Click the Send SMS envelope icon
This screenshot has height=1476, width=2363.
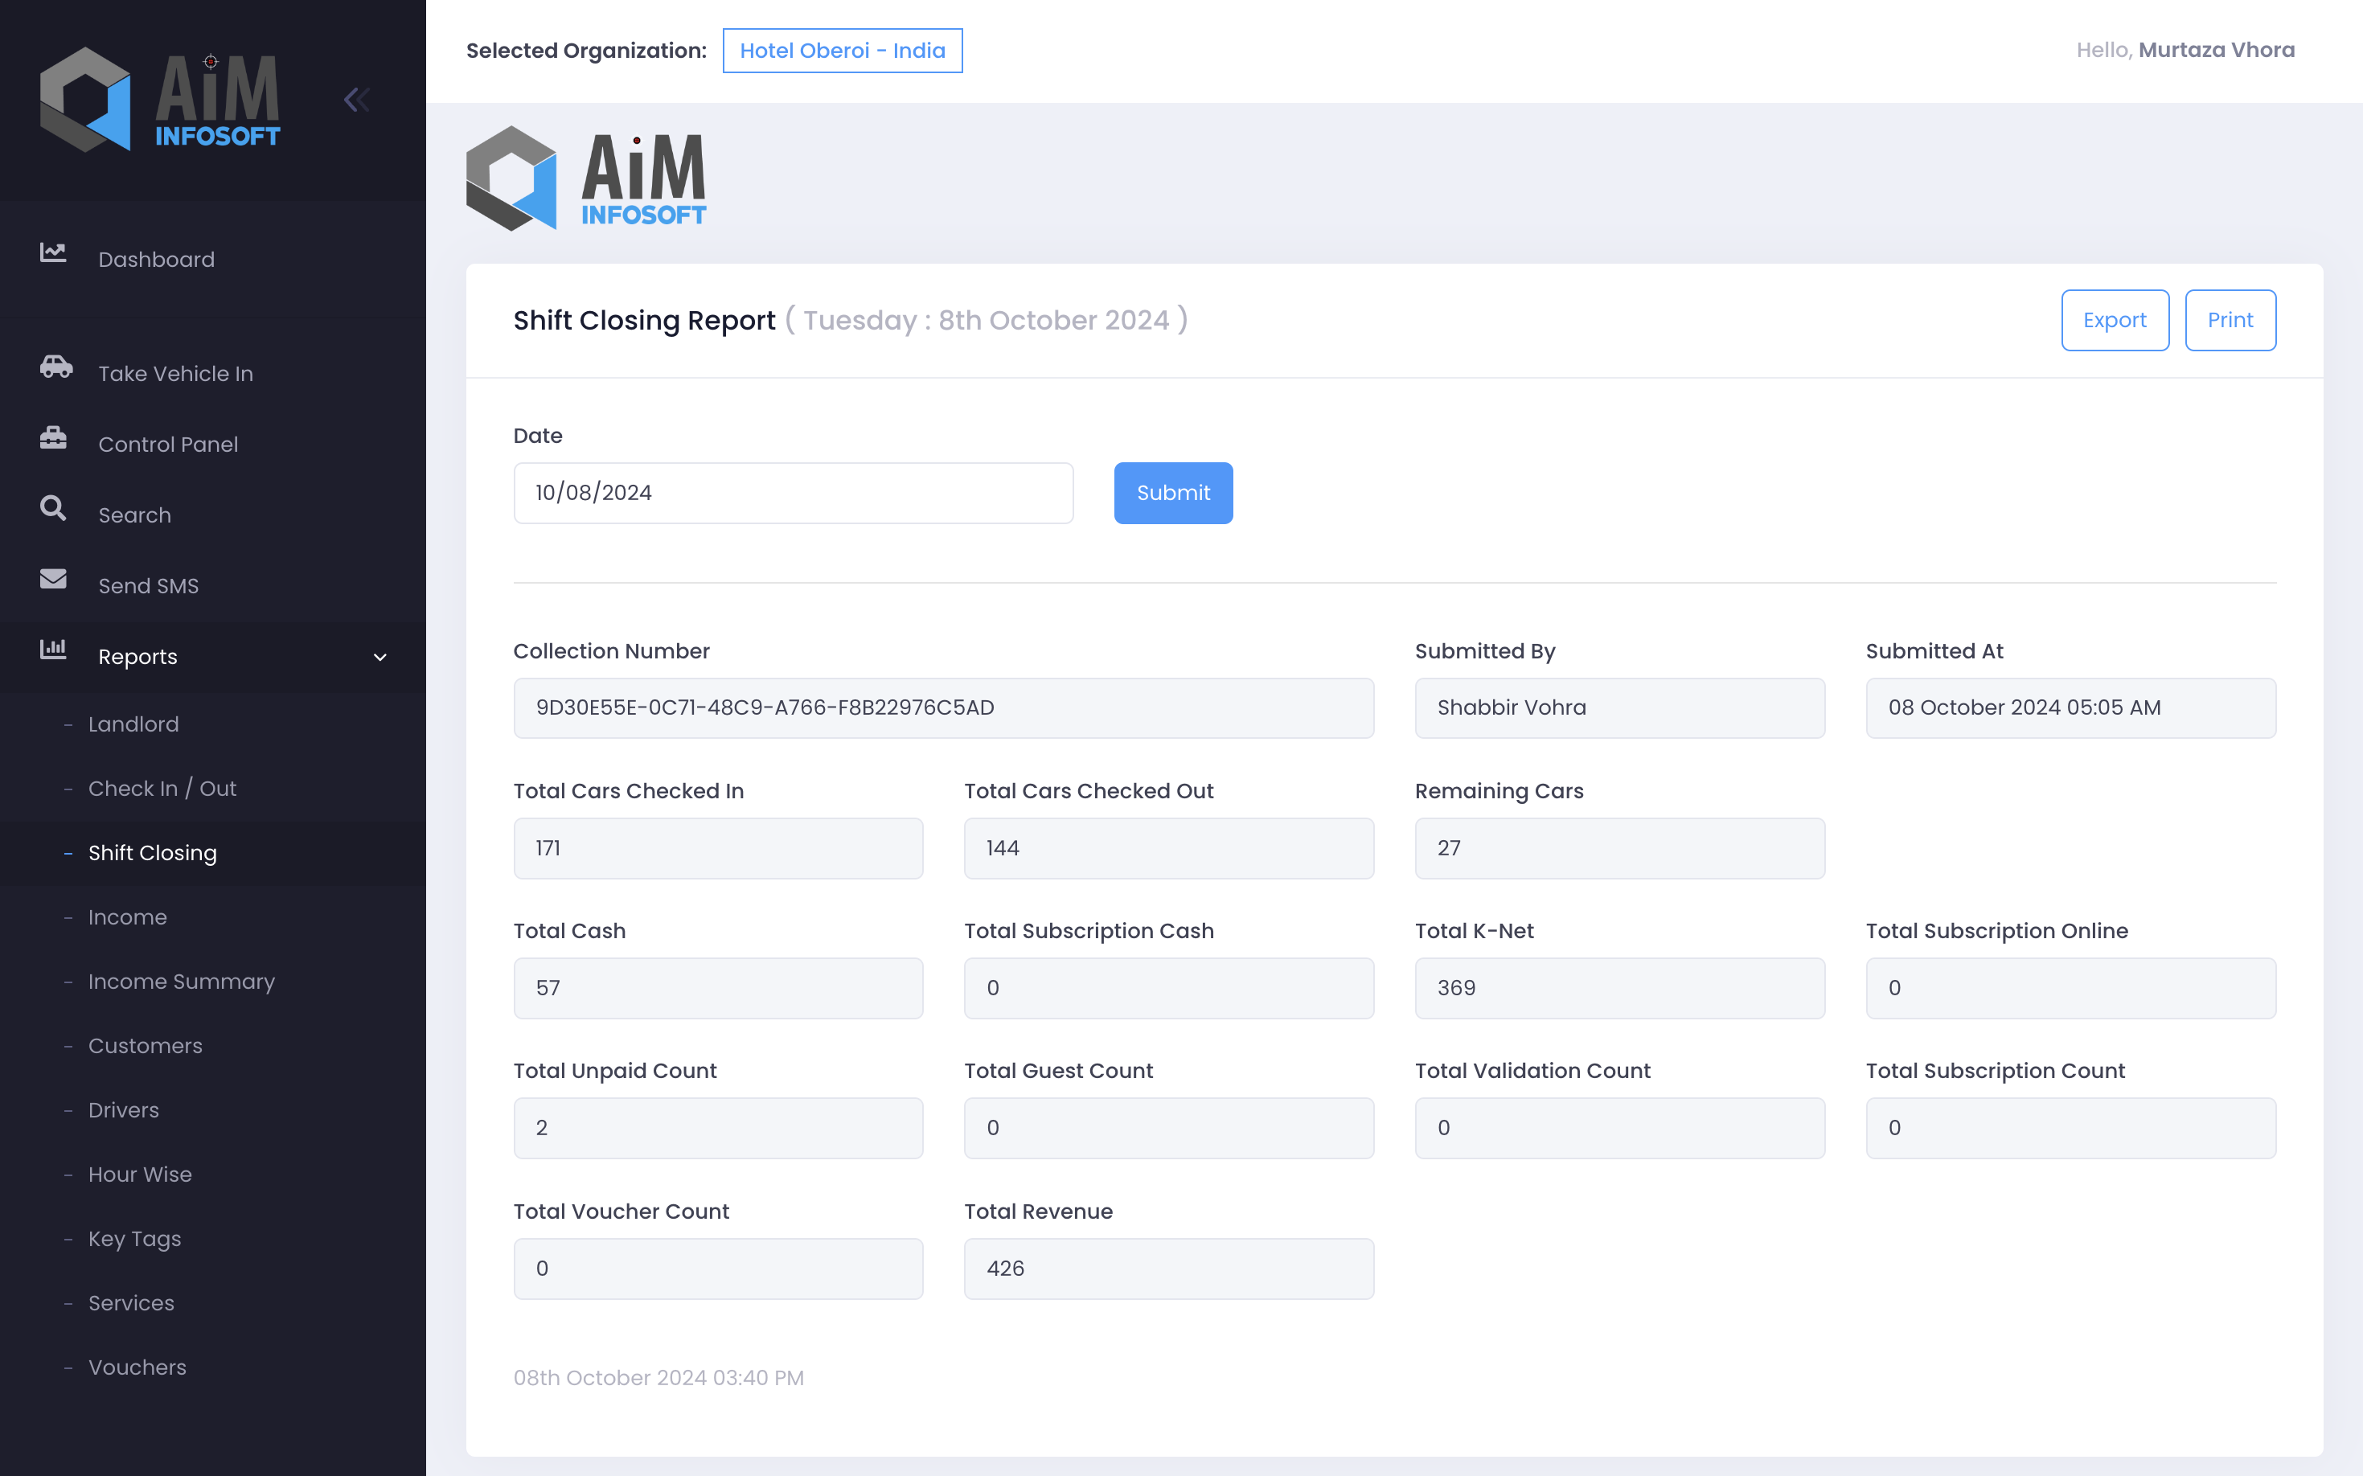click(53, 579)
